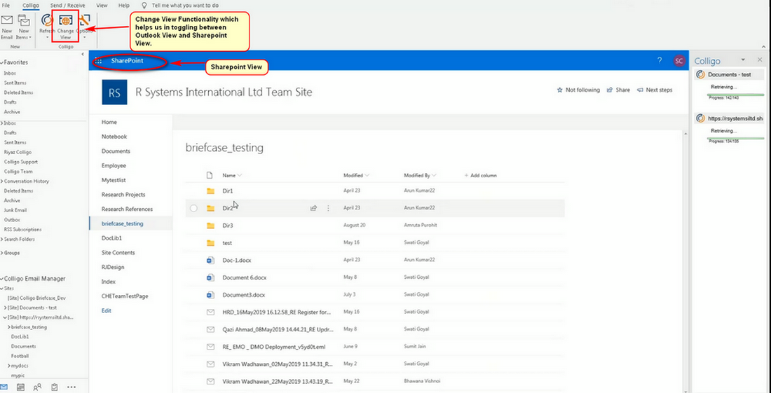Open the SharePoint app launcher waffle

[x=98, y=61]
